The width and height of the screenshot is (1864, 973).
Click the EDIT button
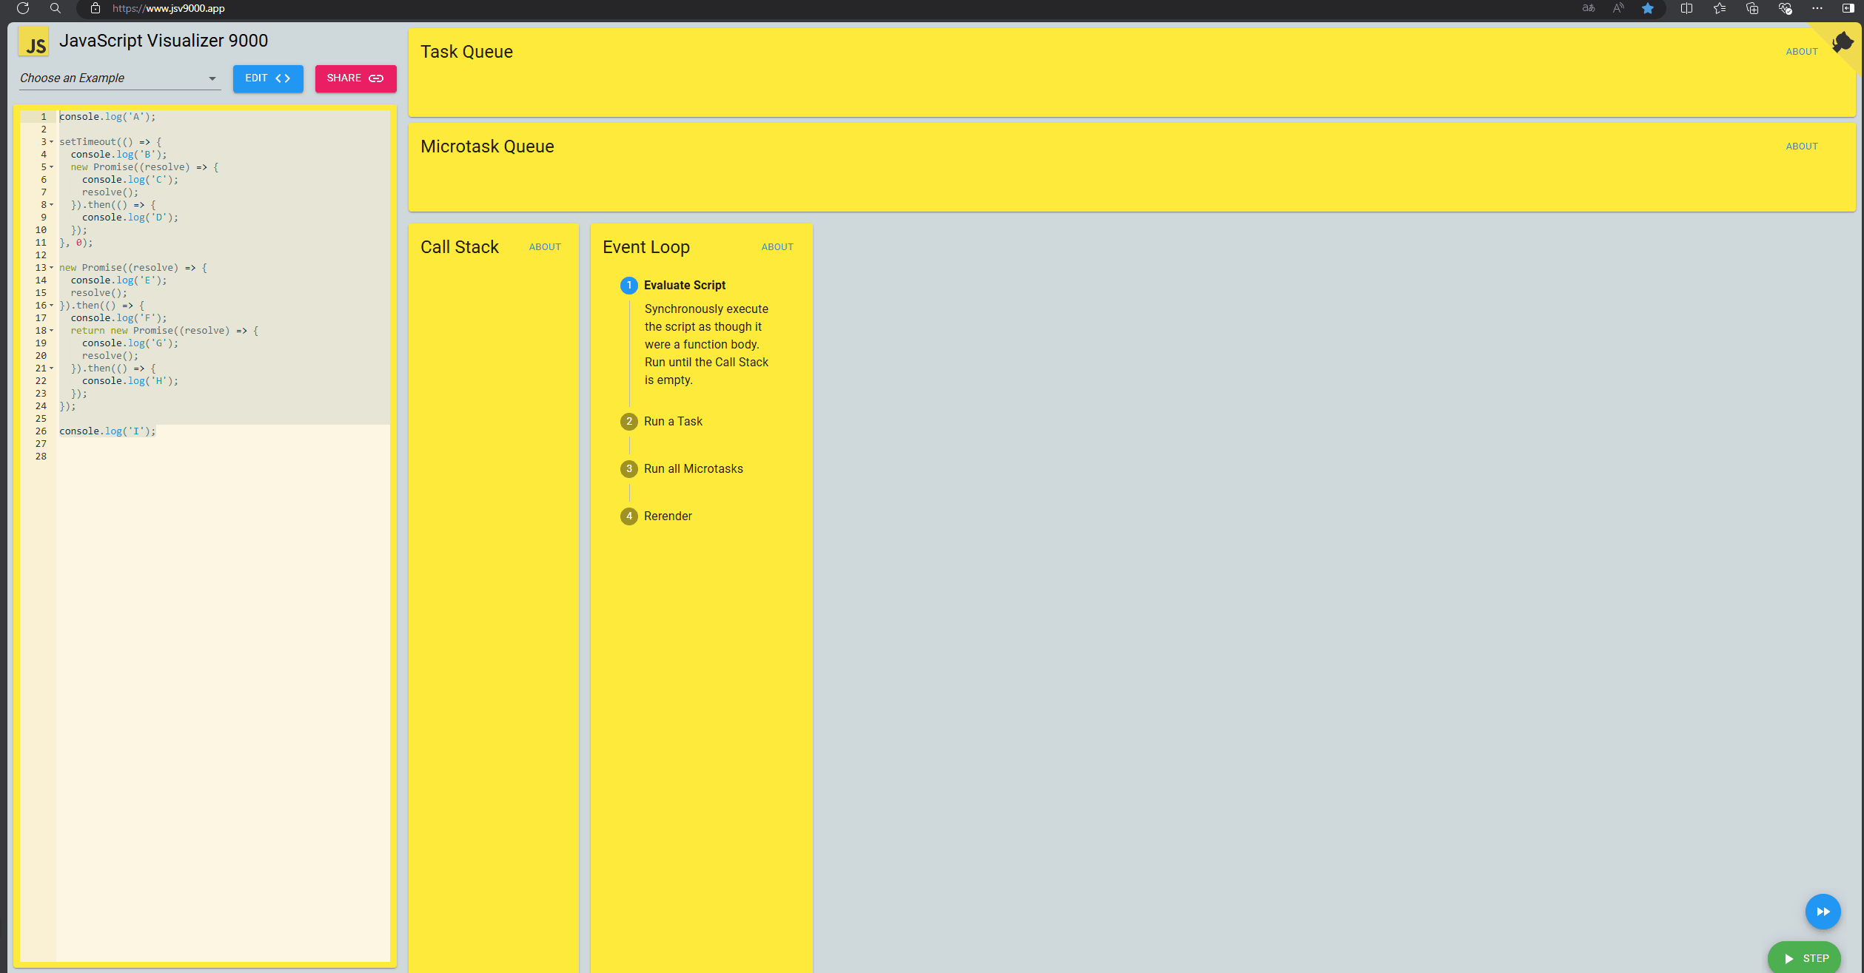pyautogui.click(x=268, y=78)
